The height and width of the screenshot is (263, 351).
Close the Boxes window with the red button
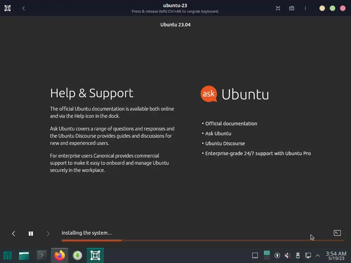click(x=342, y=8)
